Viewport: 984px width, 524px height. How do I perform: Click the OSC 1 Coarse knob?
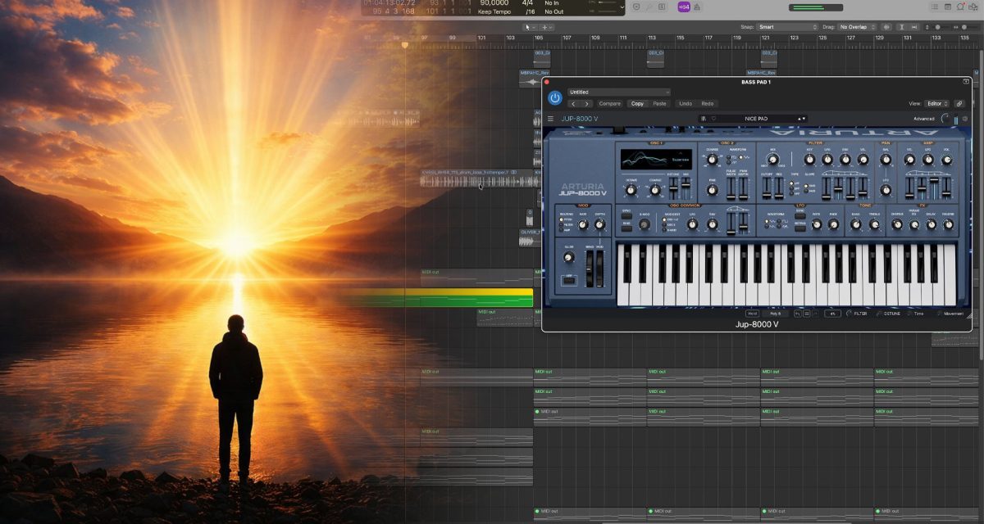pyautogui.click(x=654, y=190)
